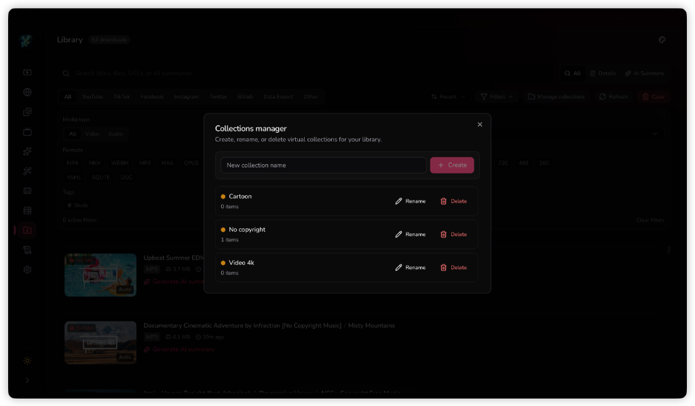Click Delete for No copyright collection
The width and height of the screenshot is (695, 406).
[x=453, y=235]
